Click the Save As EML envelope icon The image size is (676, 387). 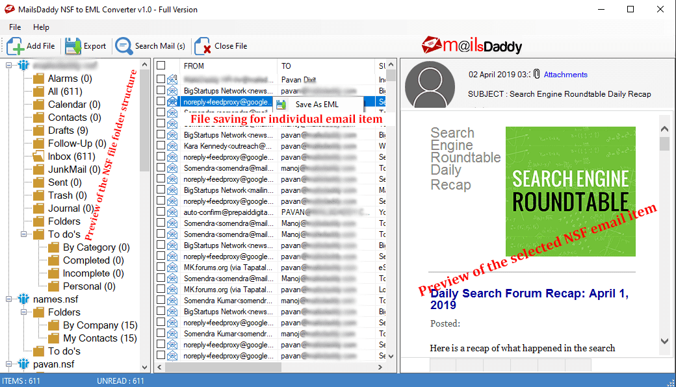tap(279, 105)
